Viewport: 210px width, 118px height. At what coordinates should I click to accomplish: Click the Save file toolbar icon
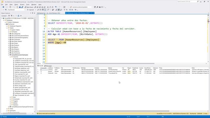(20, 7)
